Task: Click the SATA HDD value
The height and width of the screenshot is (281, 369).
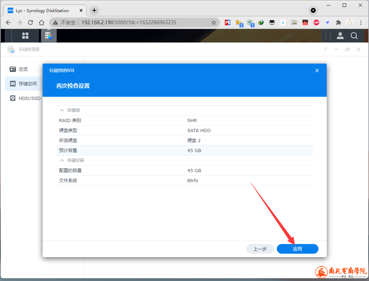Action: coord(199,131)
